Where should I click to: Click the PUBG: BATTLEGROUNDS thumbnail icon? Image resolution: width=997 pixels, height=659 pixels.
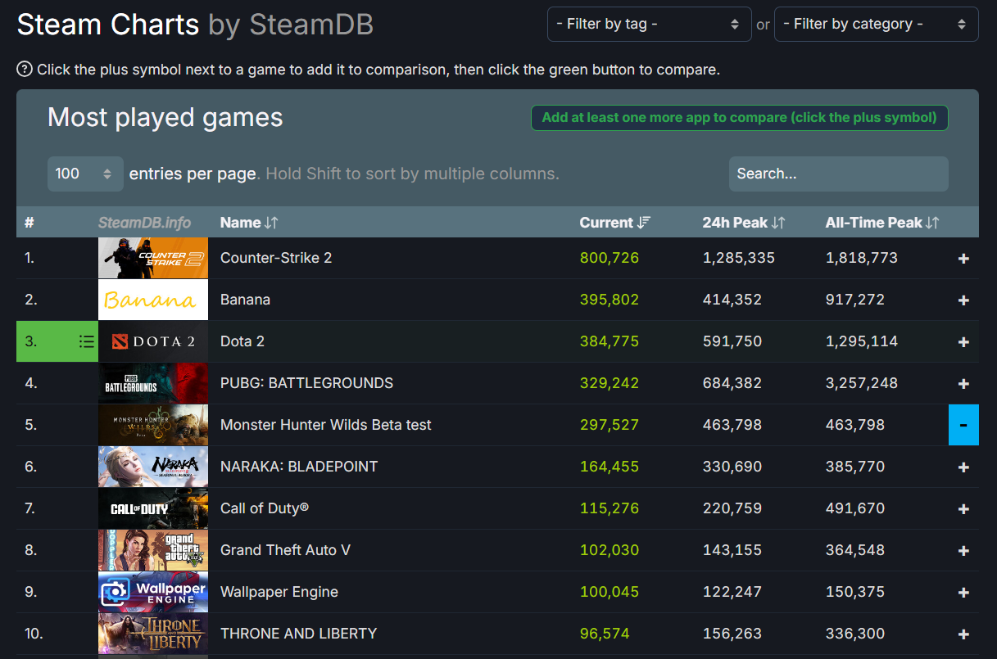pos(153,382)
